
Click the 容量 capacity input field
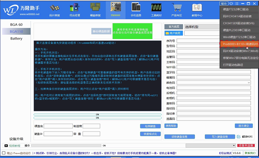point(91,134)
